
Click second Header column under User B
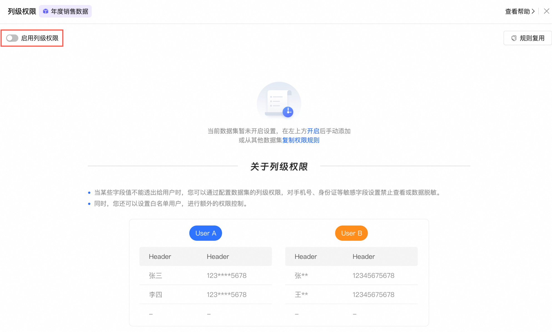[364, 256]
